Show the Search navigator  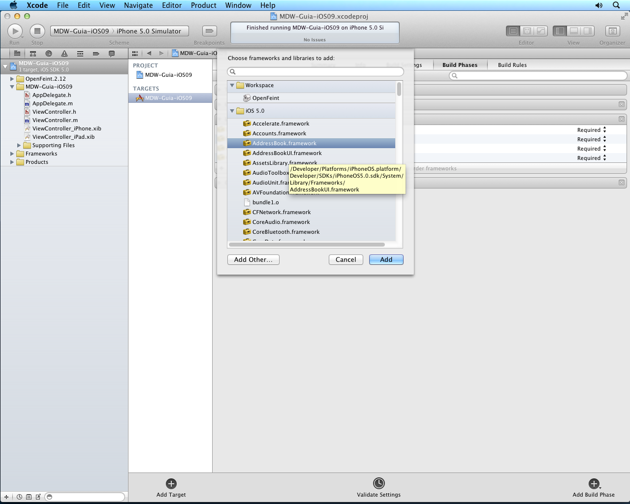[x=49, y=54]
